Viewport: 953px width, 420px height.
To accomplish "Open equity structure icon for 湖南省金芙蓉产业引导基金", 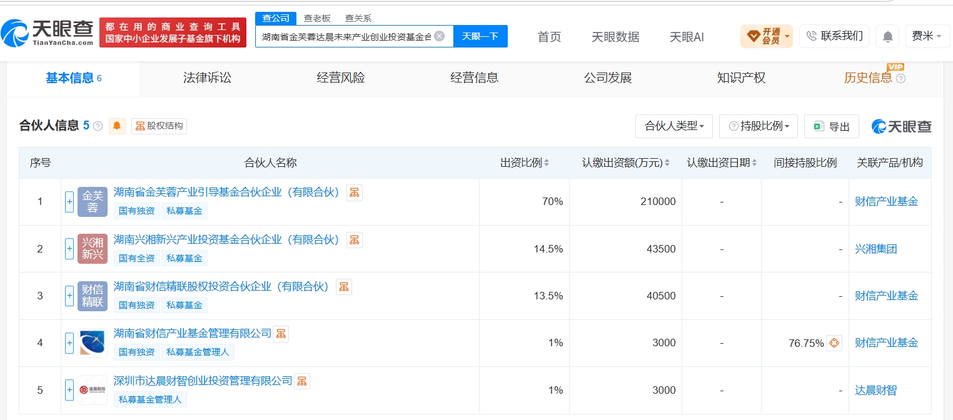I will click(x=355, y=192).
